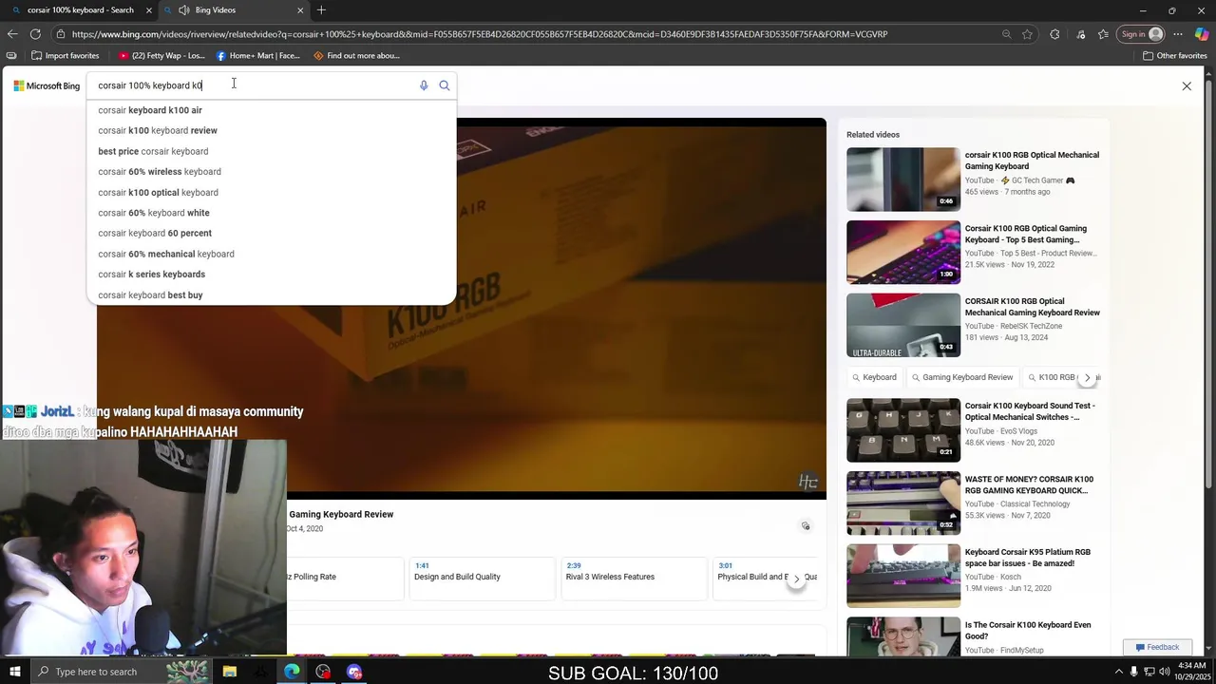Select suggestion corsair keyboard k100 air

(x=271, y=110)
